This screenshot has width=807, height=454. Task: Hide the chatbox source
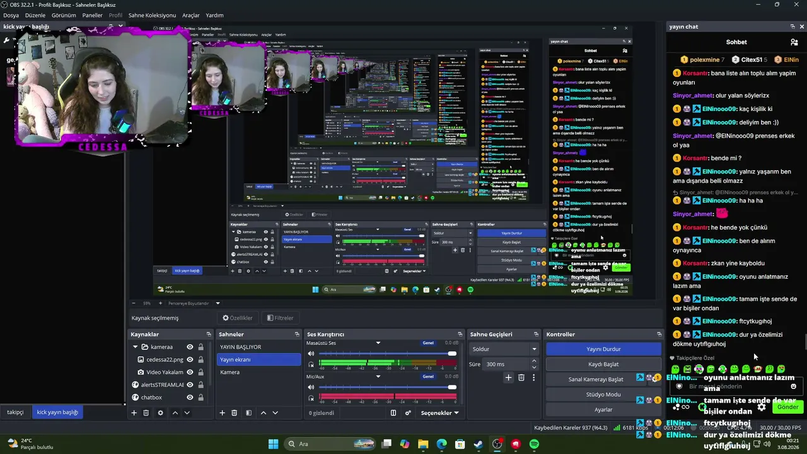tap(190, 397)
